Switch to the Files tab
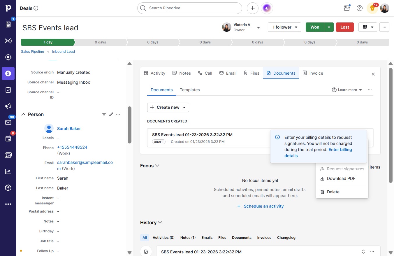The height and width of the screenshot is (256, 394). pyautogui.click(x=251, y=73)
